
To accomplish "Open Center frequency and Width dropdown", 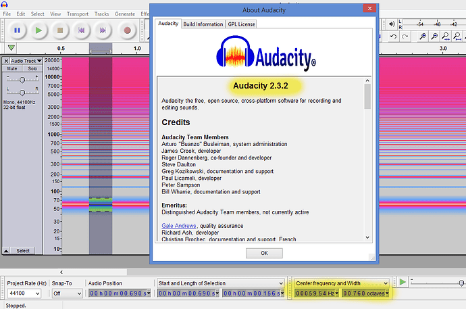I will pyautogui.click(x=342, y=283).
